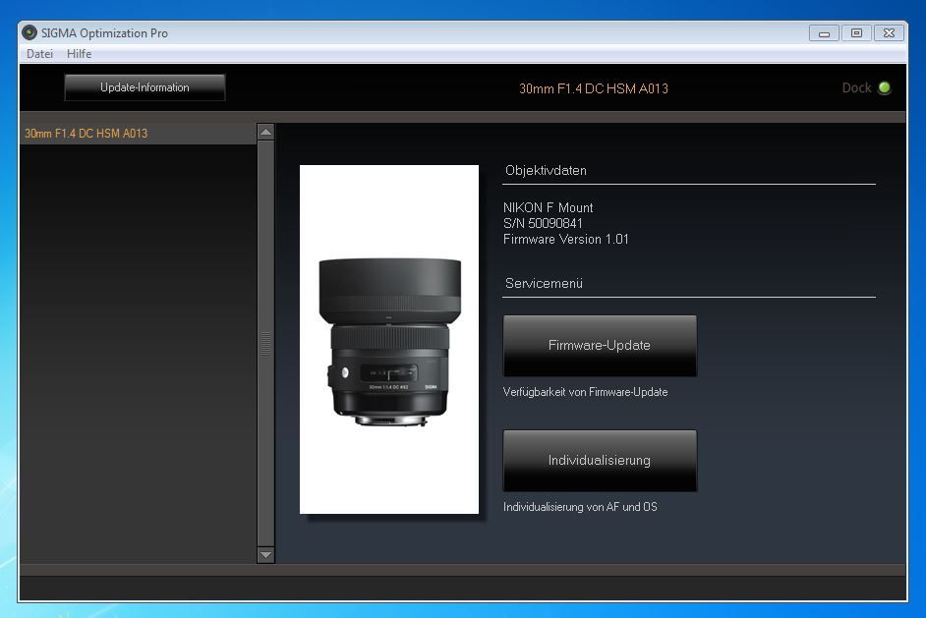Click the NIKON F Mount text

[x=548, y=207]
